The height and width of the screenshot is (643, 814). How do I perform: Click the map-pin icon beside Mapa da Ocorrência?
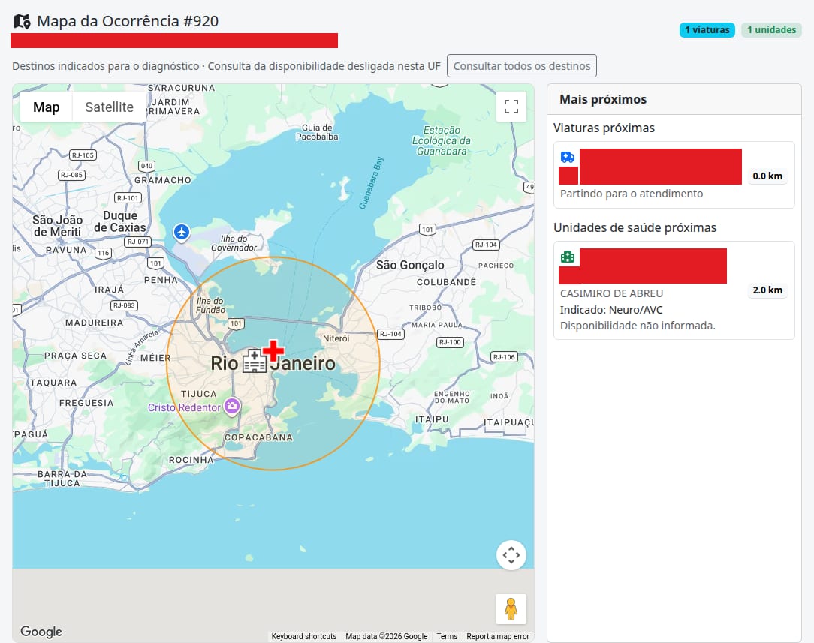click(x=21, y=21)
